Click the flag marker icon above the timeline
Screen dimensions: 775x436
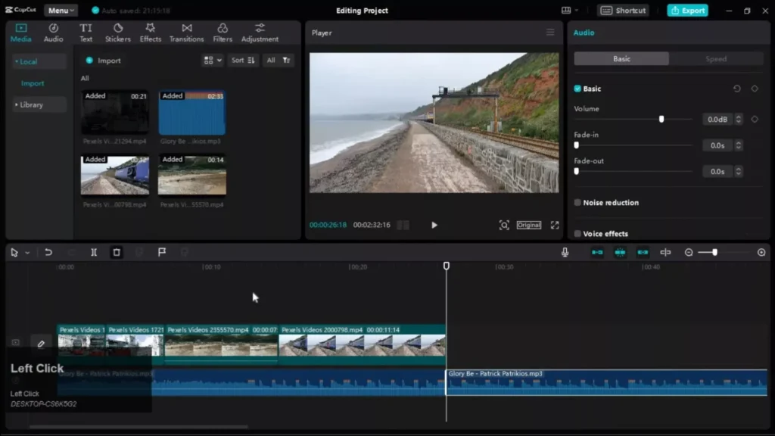[162, 252]
